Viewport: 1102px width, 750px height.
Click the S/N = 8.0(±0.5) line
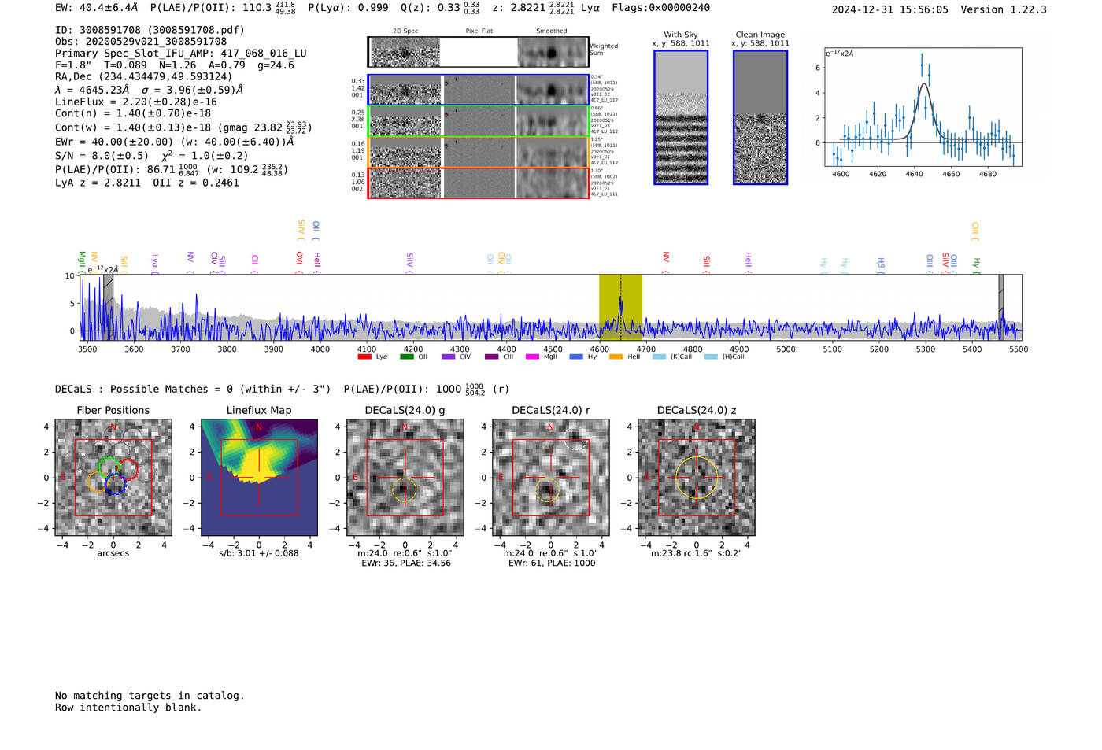coord(151,156)
